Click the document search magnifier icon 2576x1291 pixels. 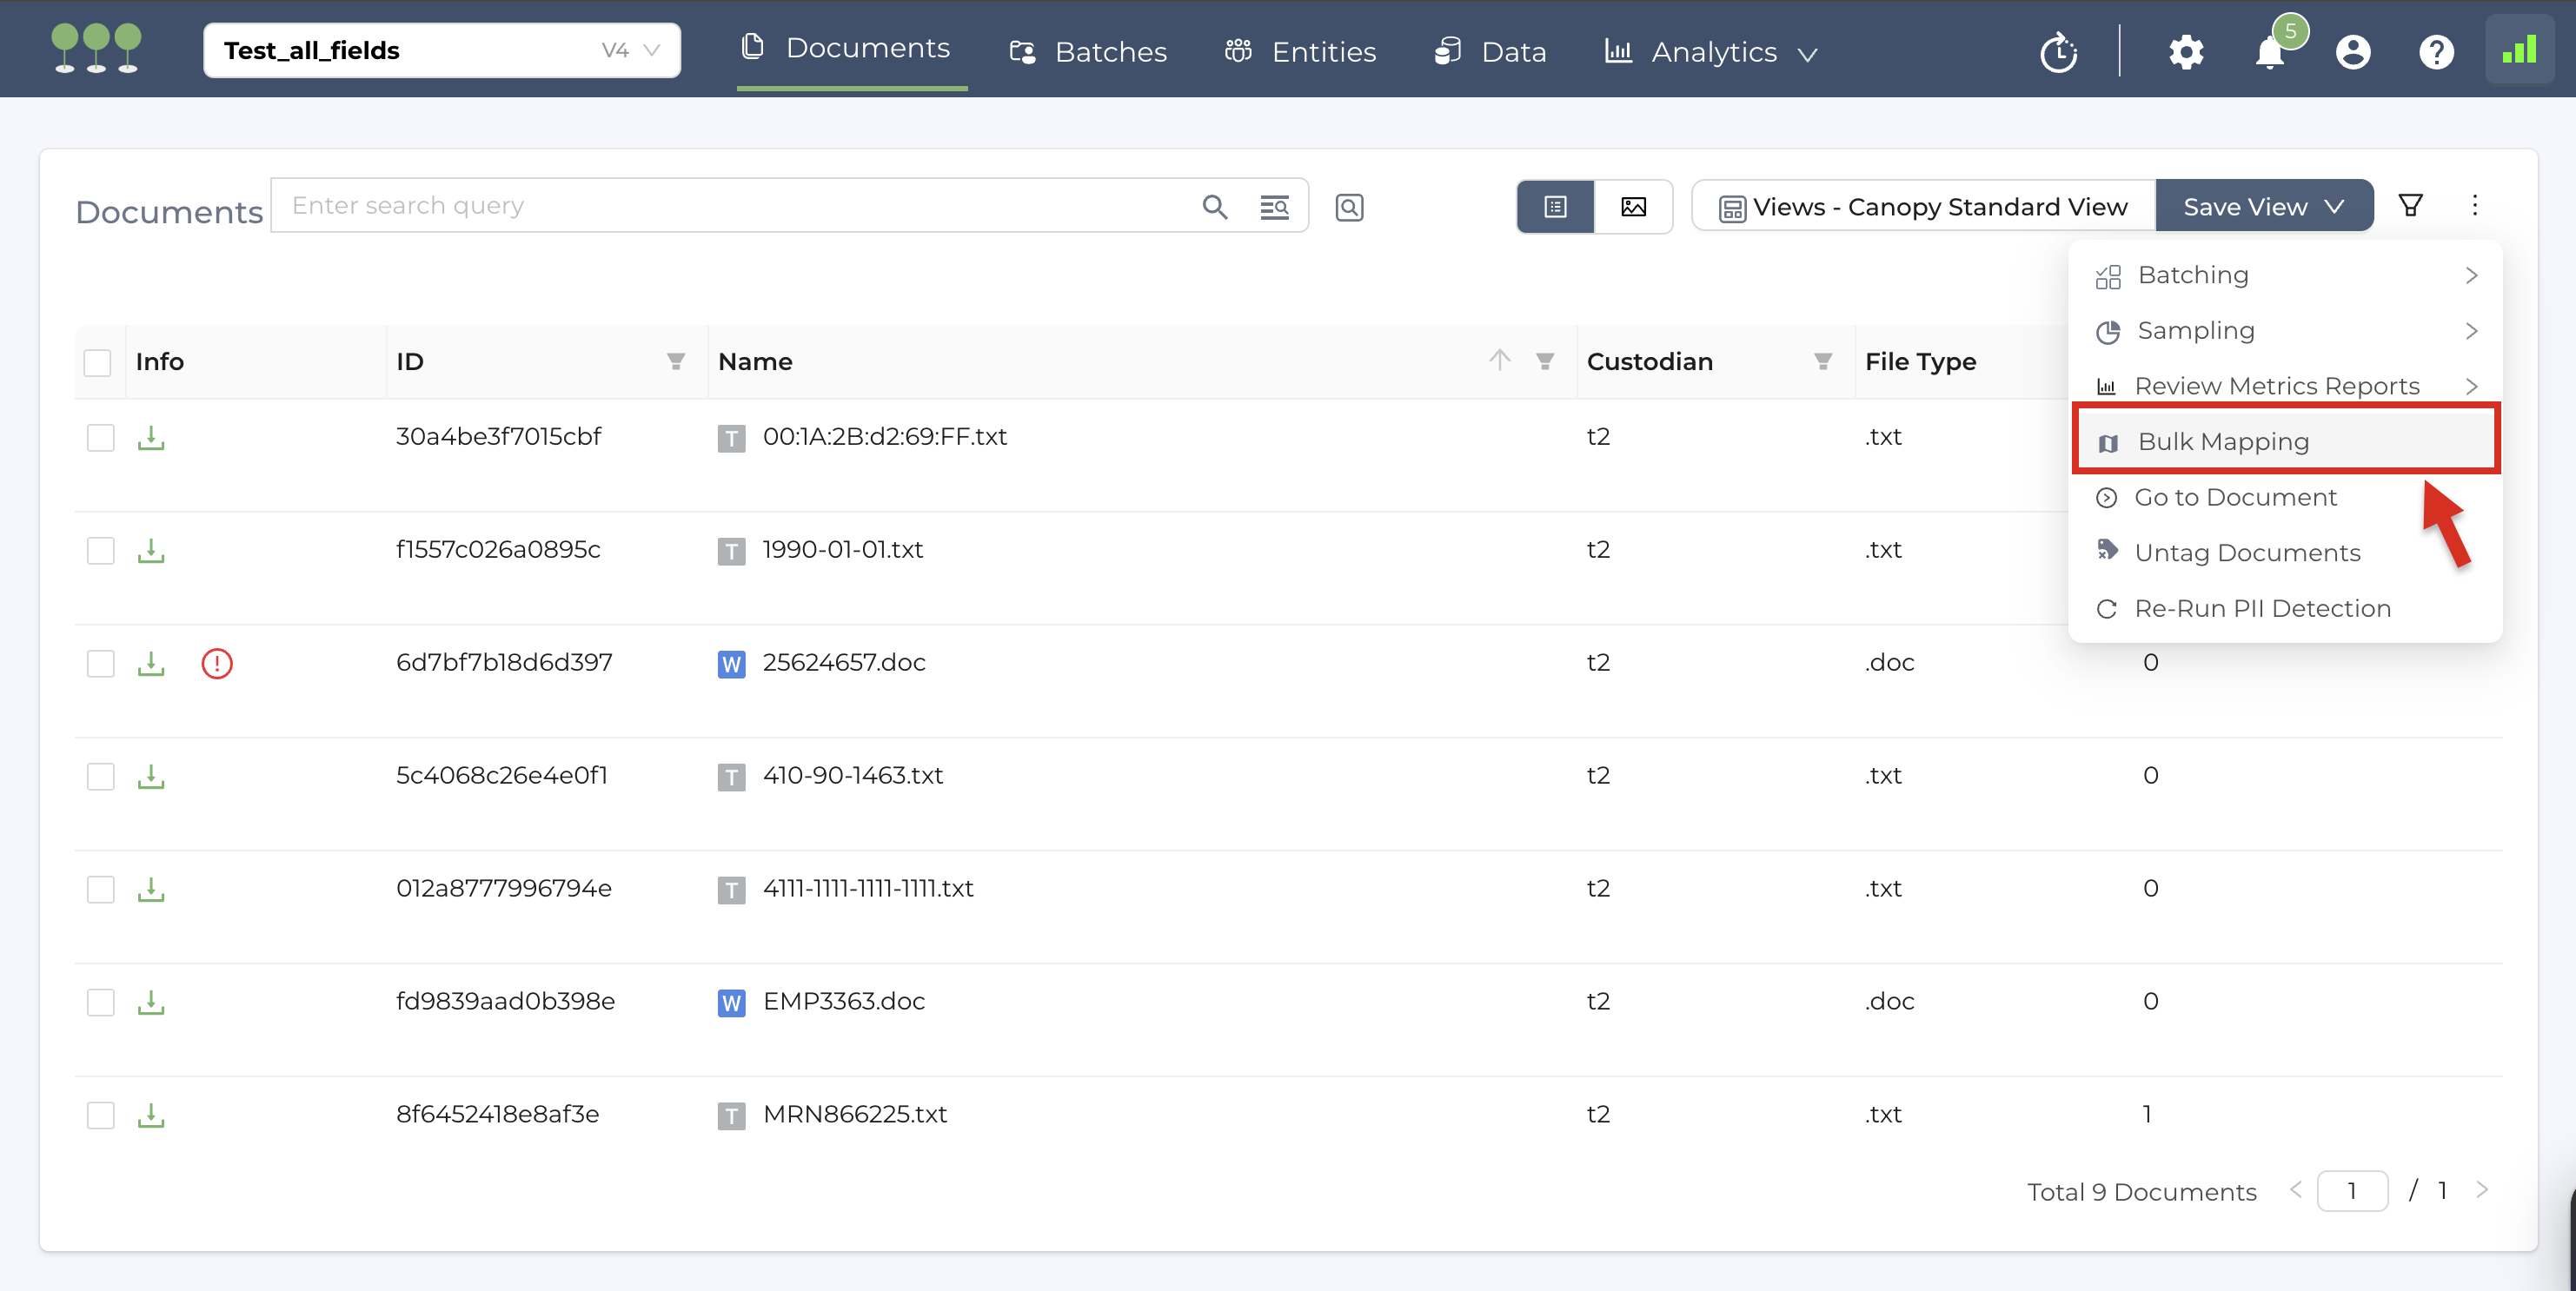1214,207
